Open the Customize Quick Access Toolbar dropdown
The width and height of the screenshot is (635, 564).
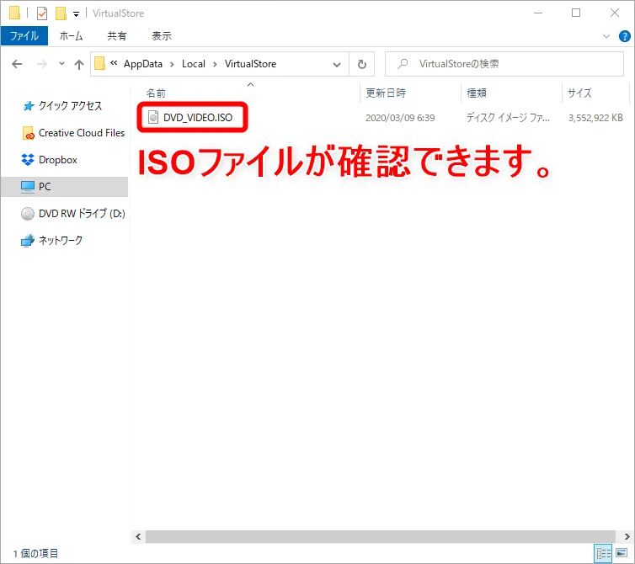[76, 14]
